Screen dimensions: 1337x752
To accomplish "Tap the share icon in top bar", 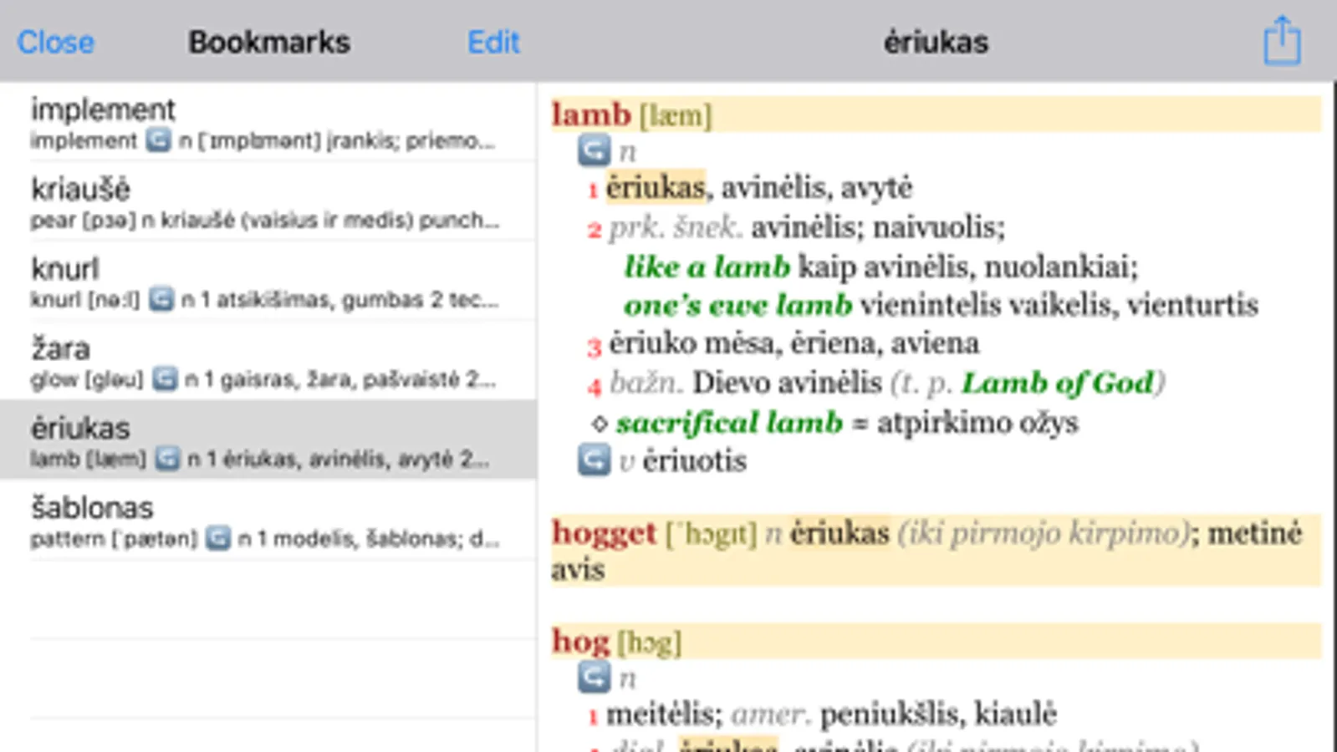I will pos(1281,41).
